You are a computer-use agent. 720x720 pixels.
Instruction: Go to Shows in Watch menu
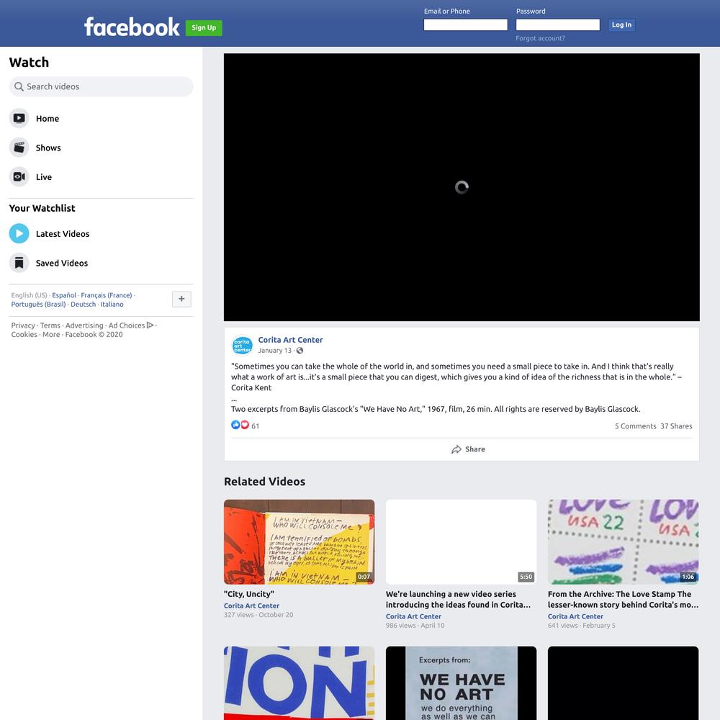coord(48,148)
